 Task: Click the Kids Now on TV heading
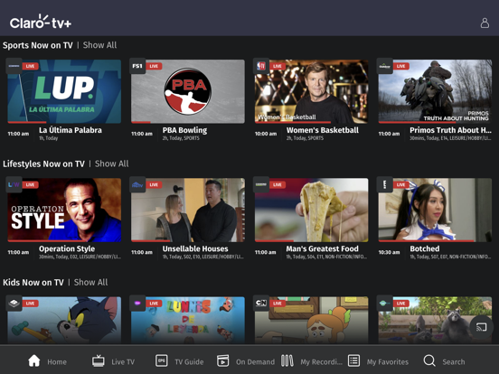[x=33, y=283]
